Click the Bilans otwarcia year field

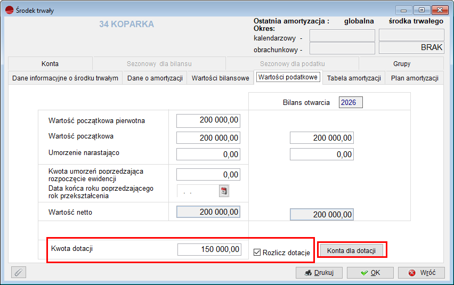350,103
